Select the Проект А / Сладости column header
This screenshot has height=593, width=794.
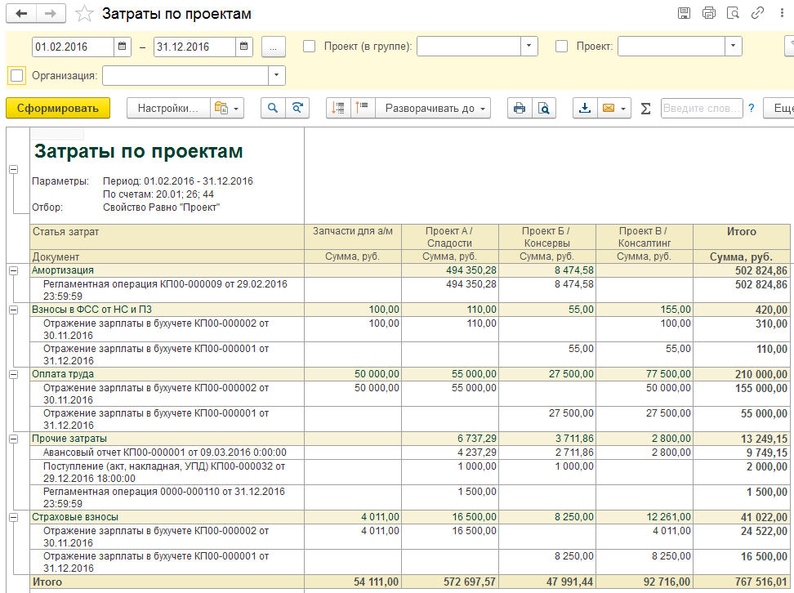coord(450,237)
